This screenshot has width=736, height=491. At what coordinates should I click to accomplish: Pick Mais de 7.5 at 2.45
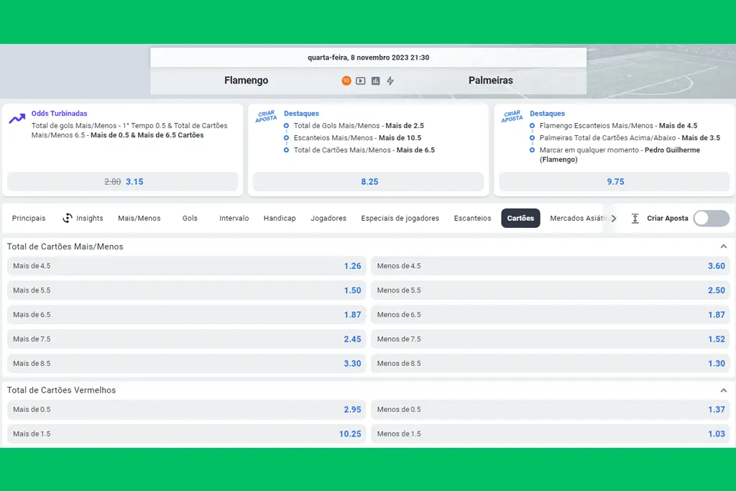tap(186, 339)
